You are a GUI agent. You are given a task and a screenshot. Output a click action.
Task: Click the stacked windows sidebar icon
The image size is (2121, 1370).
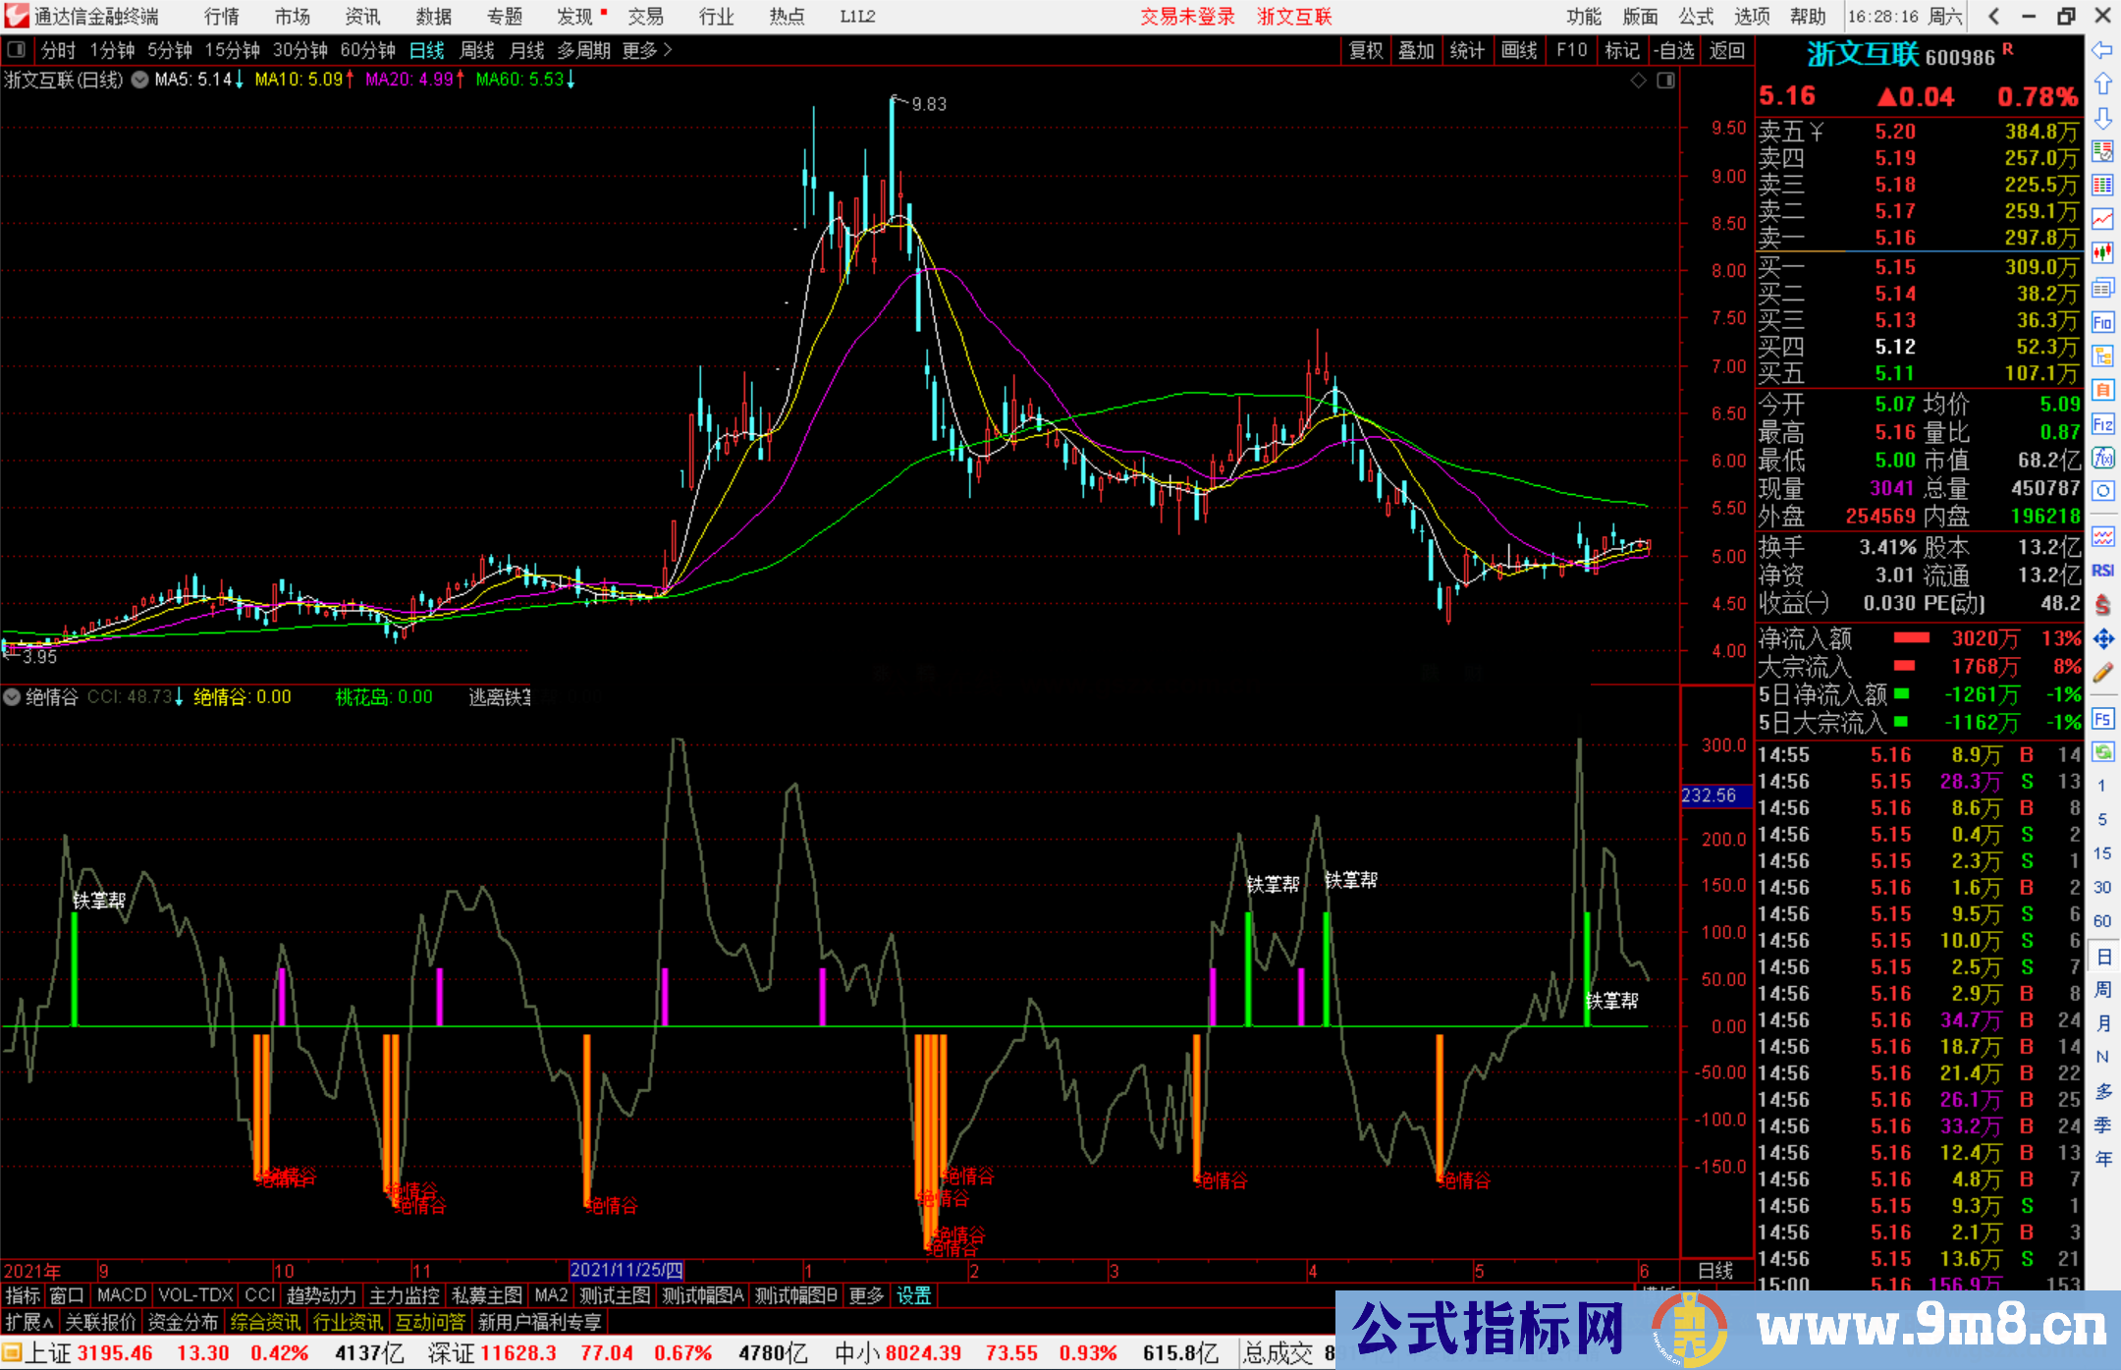point(2102,288)
